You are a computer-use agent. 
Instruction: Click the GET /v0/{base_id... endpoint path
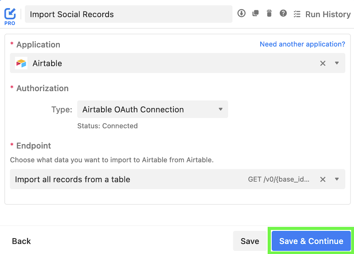(x=278, y=180)
